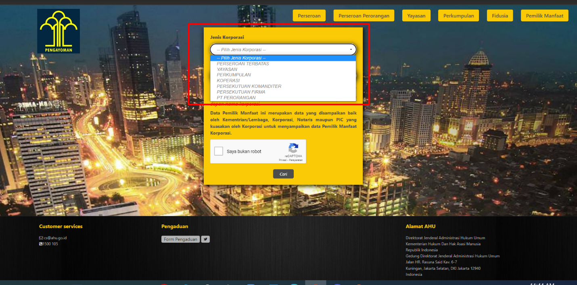This screenshot has width=577, height=285.
Task: Select PERSEROAN TERBATAS from the list
Action: click(243, 64)
